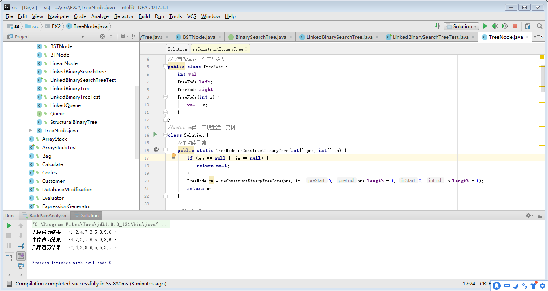Click the Run panel stop square
The width and height of the screenshot is (548, 291).
9,236
